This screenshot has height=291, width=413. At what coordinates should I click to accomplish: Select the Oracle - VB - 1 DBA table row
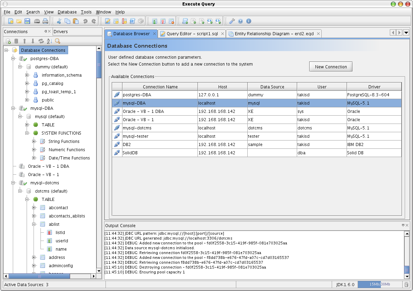click(257, 111)
